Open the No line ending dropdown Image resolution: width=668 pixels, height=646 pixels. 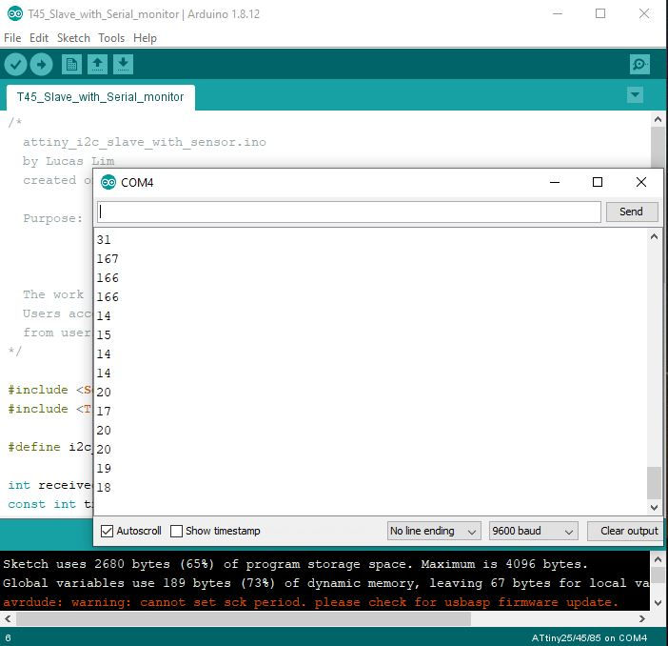(x=434, y=531)
